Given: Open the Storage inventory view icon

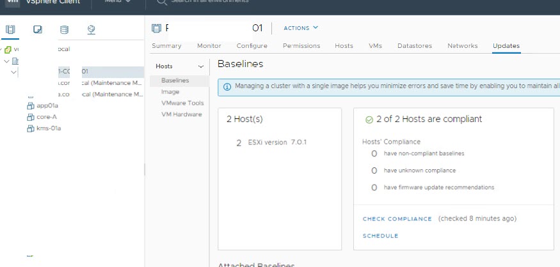Looking at the screenshot, I should point(64,29).
